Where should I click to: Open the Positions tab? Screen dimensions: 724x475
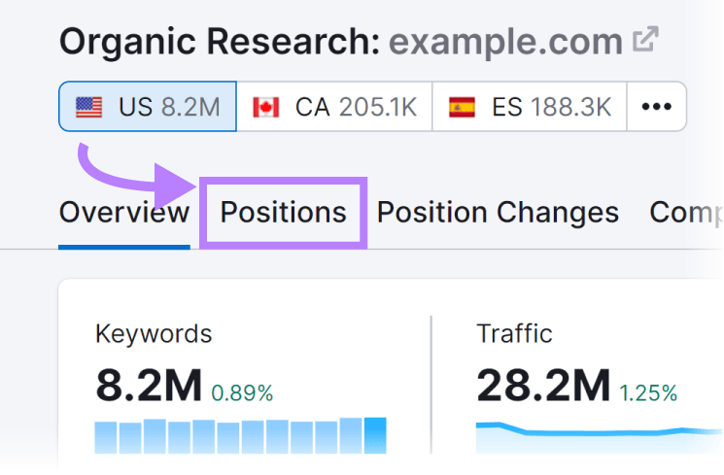coord(283,213)
